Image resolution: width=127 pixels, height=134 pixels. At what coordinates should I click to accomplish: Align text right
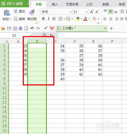coord(117,19)
